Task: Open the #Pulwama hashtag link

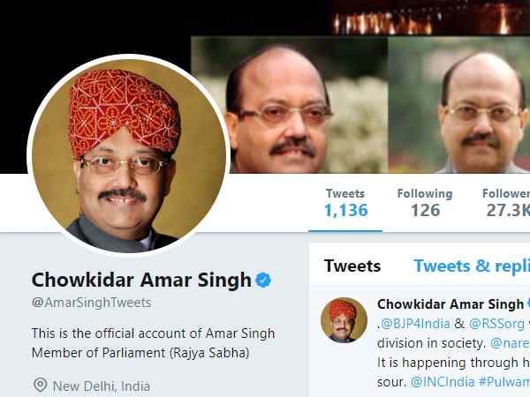Action: 504,382
